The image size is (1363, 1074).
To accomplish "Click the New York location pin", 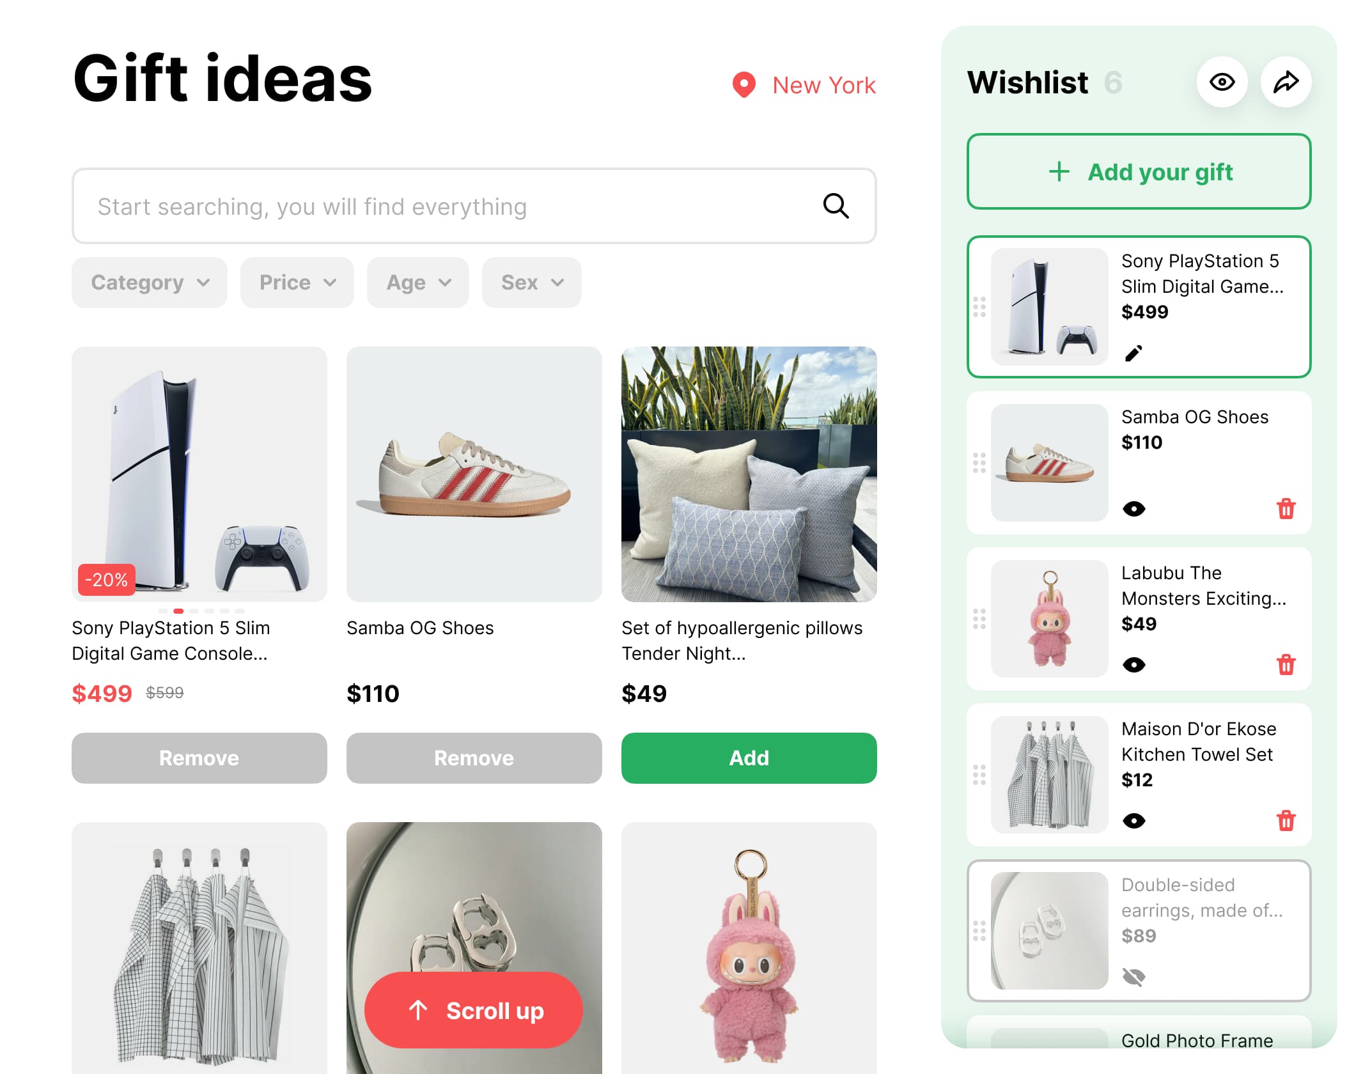I will click(744, 85).
